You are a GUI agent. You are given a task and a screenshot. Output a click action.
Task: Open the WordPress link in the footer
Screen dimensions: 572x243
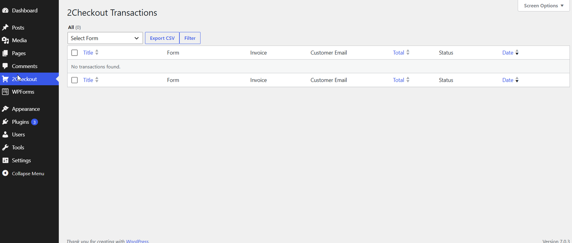tap(137, 241)
